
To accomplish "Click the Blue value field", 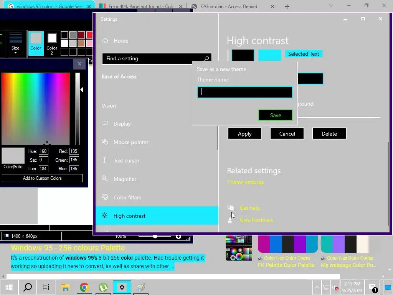I will (x=74, y=169).
